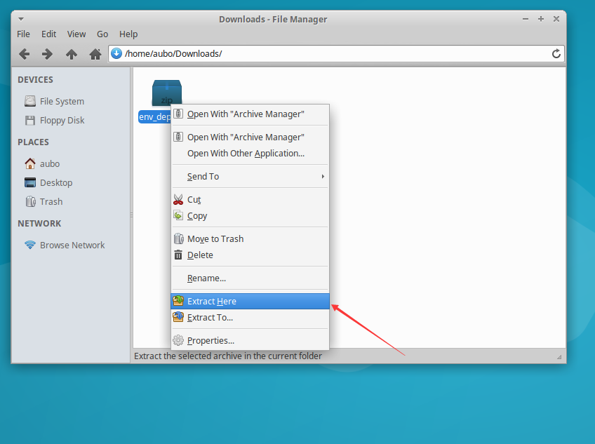Open the Go menu
Screen dimensions: 595x444
102,34
